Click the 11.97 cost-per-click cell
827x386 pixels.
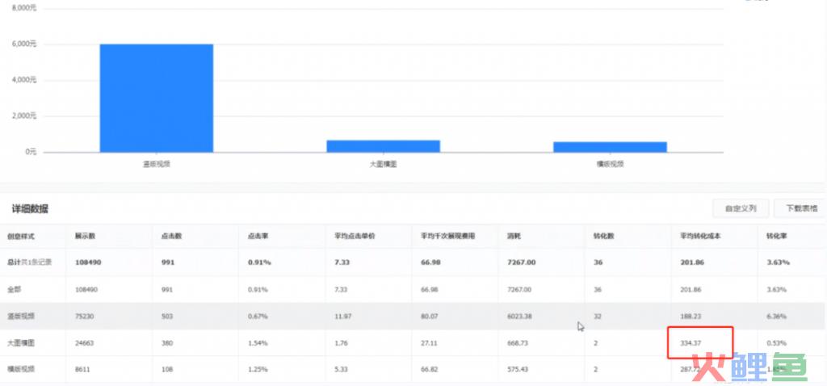[342, 317]
